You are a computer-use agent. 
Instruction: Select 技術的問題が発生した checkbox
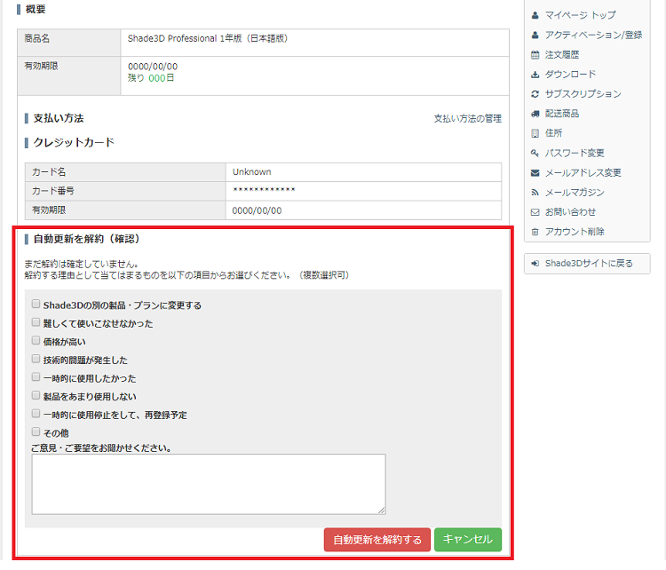tap(36, 359)
